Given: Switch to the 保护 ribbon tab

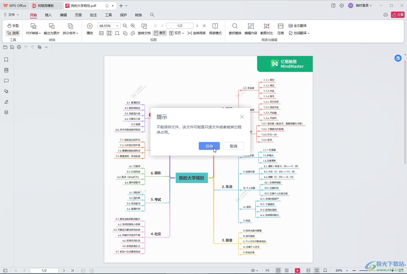Looking at the screenshot, I should (x=123, y=15).
